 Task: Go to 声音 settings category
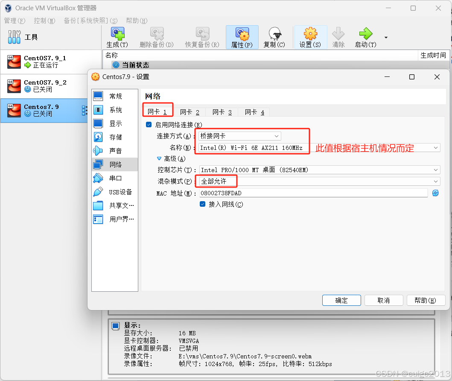coord(115,151)
